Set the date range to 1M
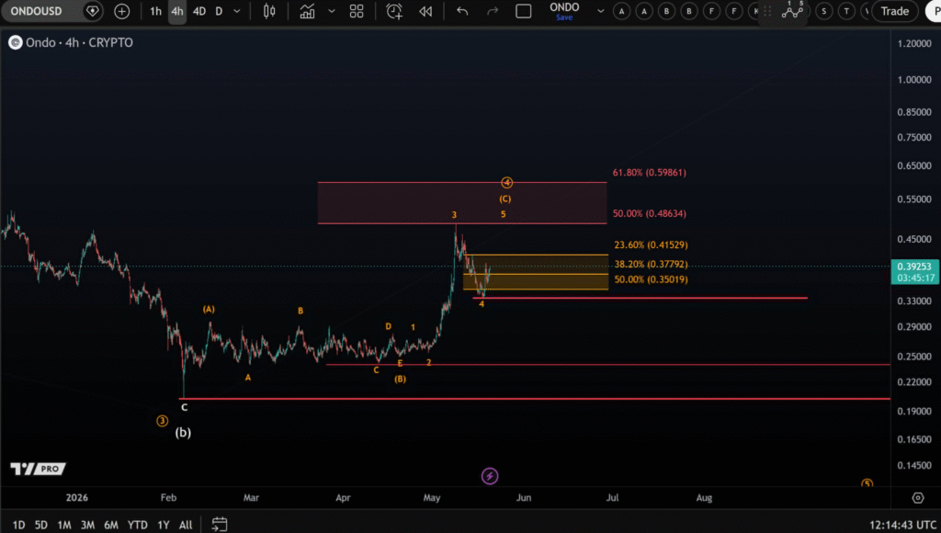 [64, 525]
